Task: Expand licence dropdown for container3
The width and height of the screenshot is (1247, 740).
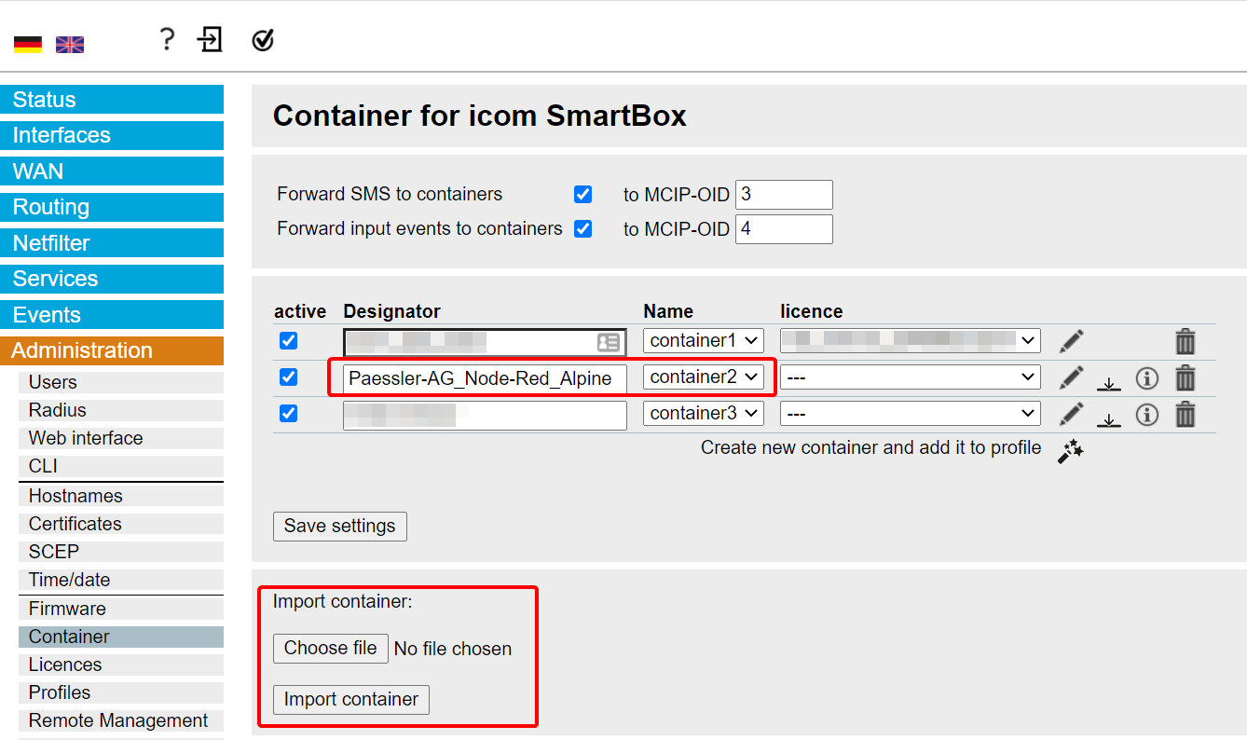Action: point(911,413)
